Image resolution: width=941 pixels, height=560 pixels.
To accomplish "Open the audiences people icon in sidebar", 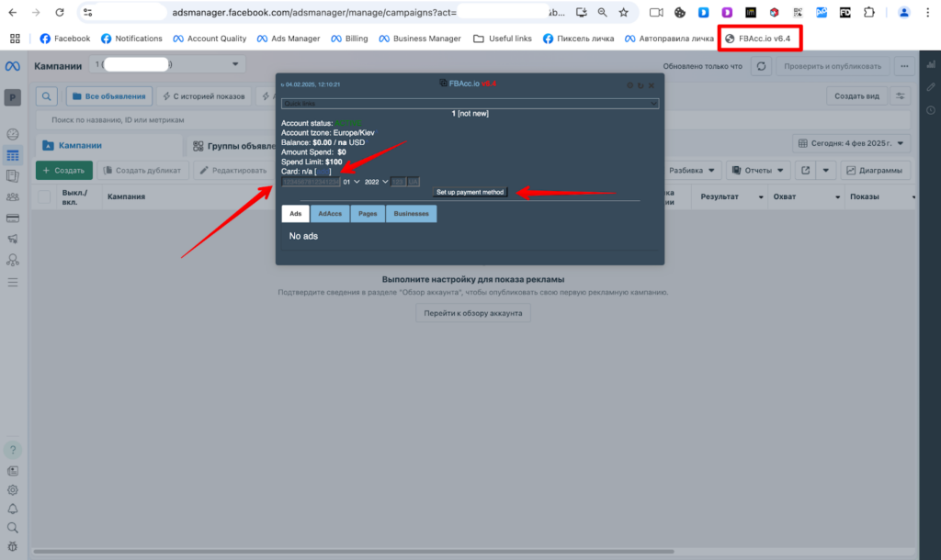I will [13, 197].
